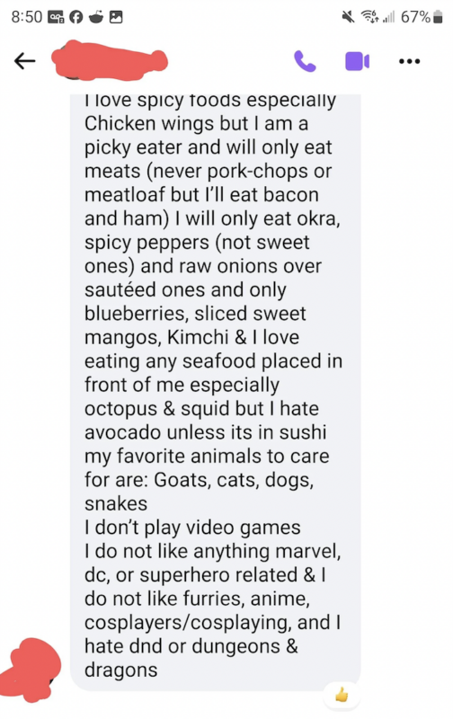Image resolution: width=453 pixels, height=719 pixels.
Task: Tap the Wi-Fi status icon
Action: (370, 17)
